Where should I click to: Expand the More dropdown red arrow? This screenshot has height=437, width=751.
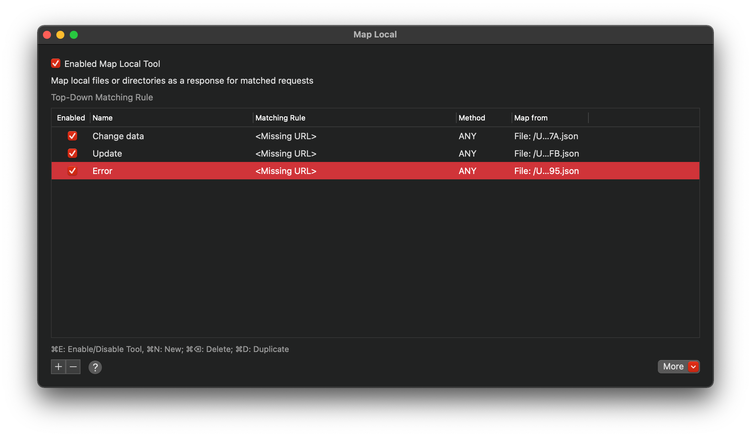tap(693, 367)
